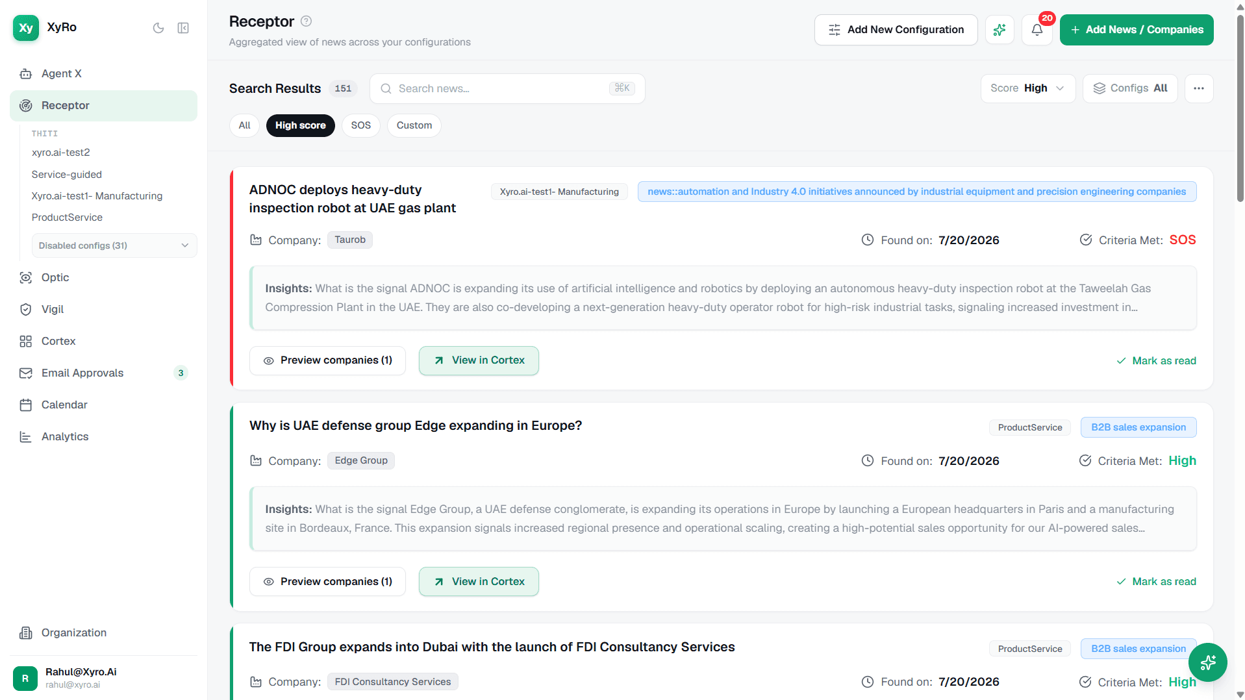Mark Edge Group news as read
This screenshot has width=1245, height=700.
tap(1156, 582)
